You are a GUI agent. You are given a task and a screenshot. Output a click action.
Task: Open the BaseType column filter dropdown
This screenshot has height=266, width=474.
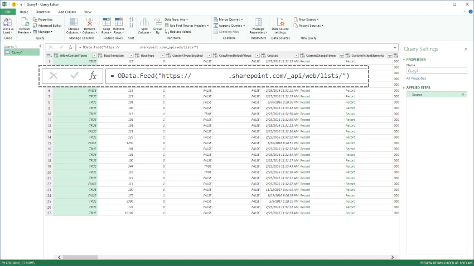pyautogui.click(x=162, y=56)
